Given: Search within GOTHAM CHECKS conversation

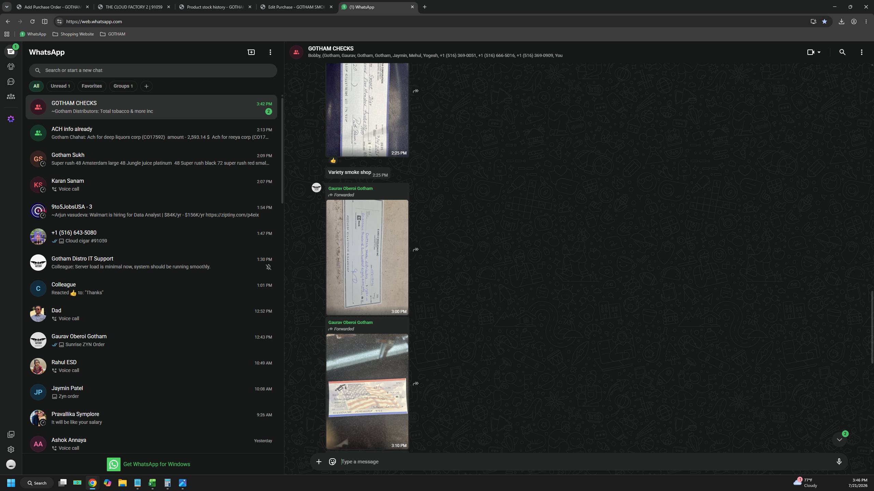Looking at the screenshot, I should (x=842, y=52).
